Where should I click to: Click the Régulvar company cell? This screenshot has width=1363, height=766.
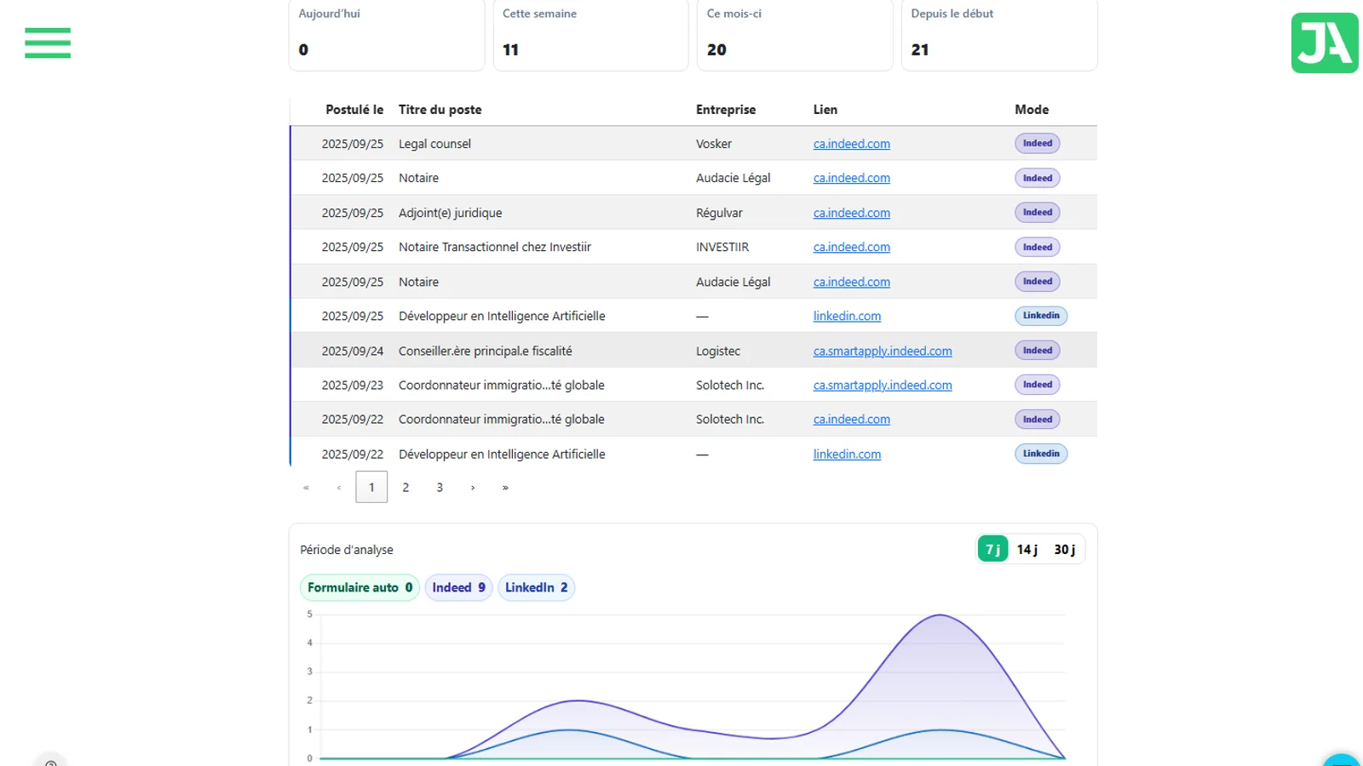coord(719,213)
